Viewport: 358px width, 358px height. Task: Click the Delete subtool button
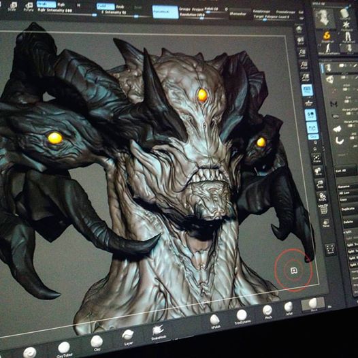click(351, 222)
